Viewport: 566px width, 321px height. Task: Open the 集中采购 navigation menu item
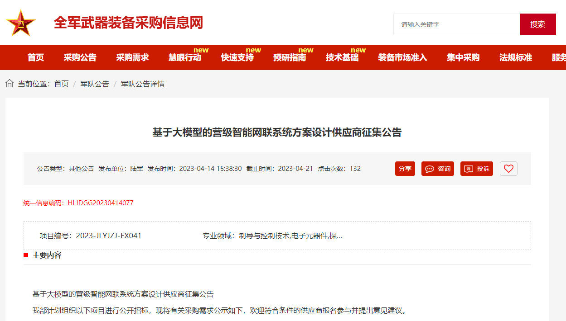point(463,57)
